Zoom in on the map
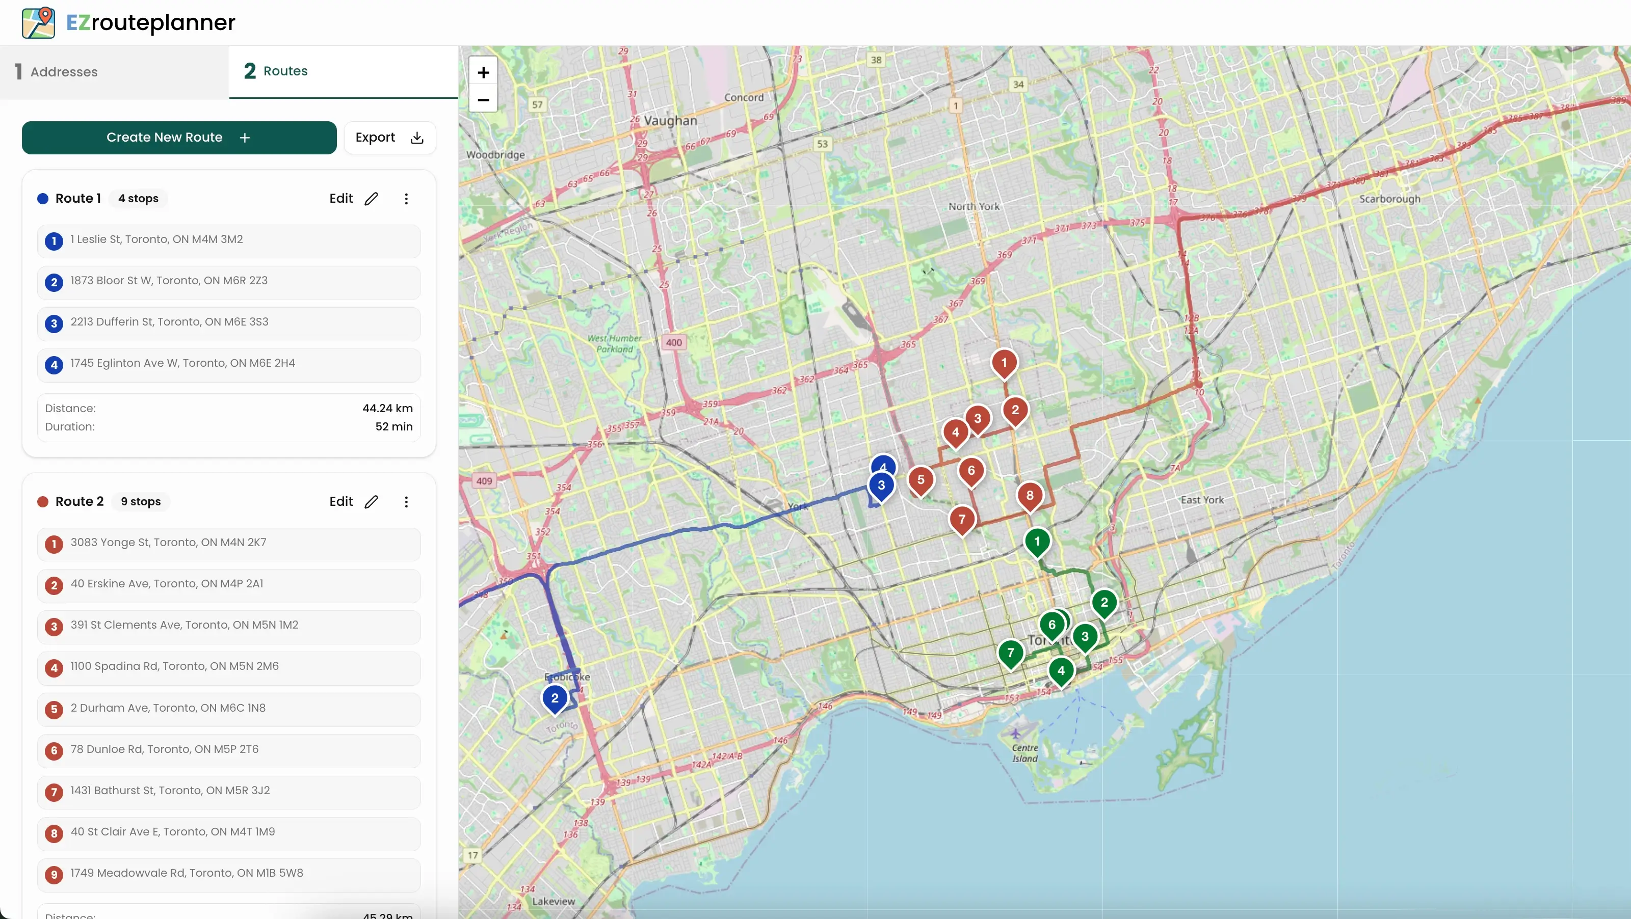Screen dimensions: 1631x919 483,72
